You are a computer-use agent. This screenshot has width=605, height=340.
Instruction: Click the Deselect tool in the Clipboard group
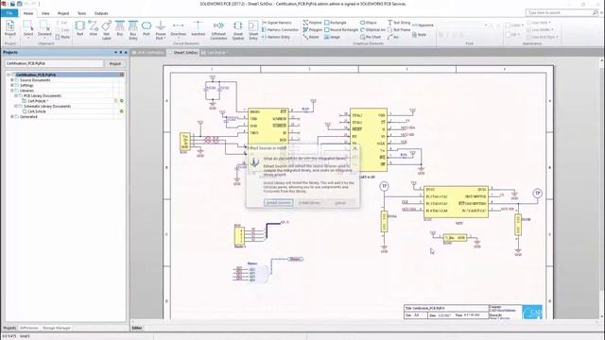click(44, 29)
